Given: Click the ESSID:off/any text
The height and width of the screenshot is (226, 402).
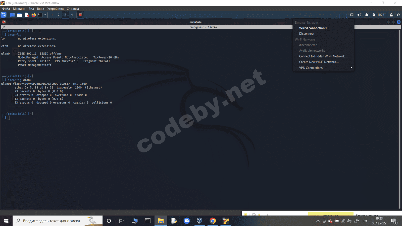Looking at the screenshot, I should tap(51, 53).
